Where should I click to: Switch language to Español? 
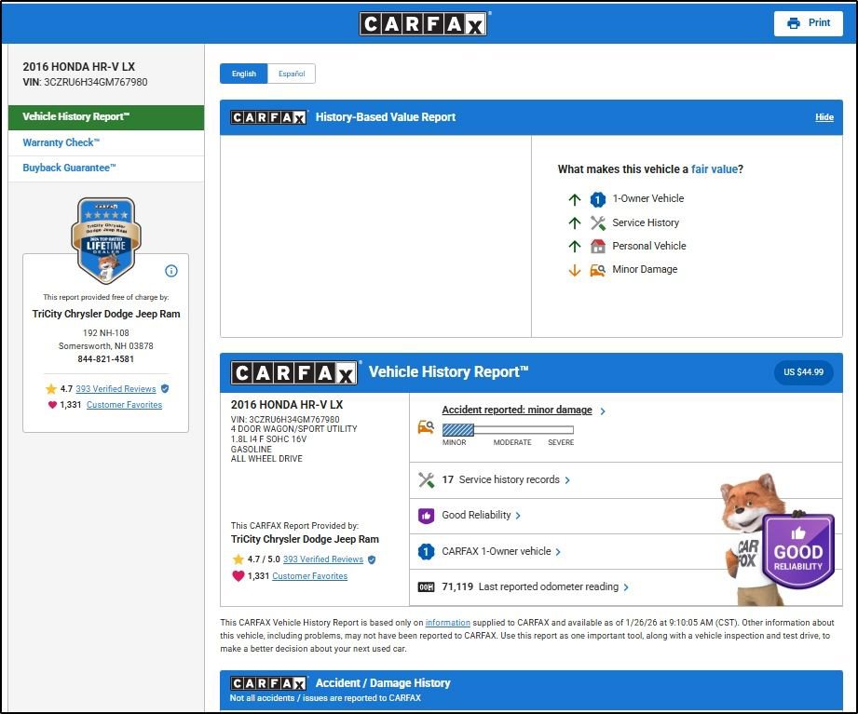point(292,74)
